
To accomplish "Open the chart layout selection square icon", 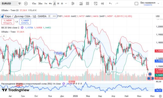I will 136,4.
